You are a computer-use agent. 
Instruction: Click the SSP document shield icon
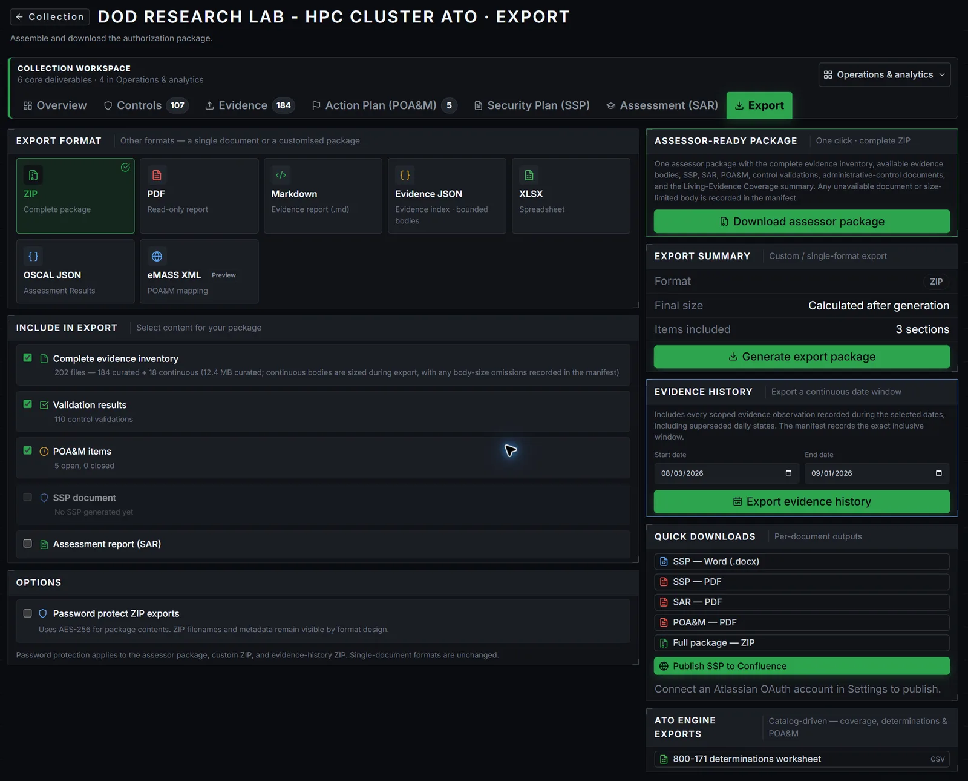(44, 498)
